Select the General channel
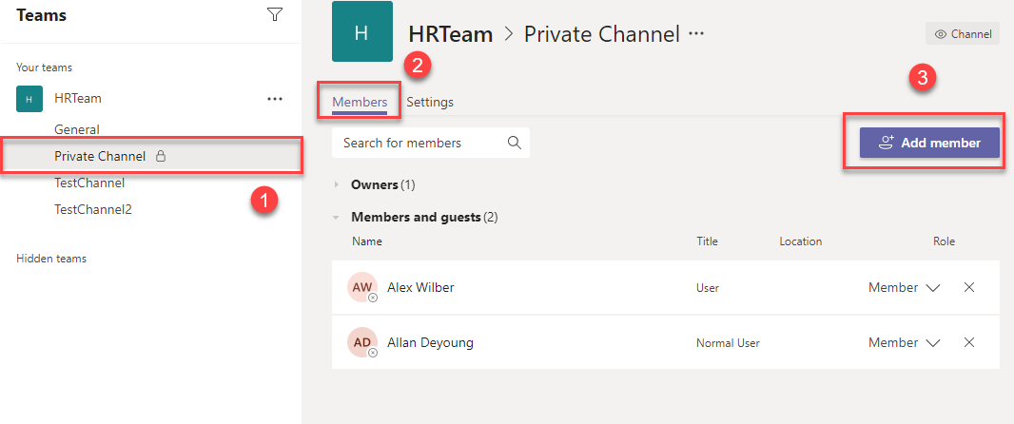1014x424 pixels. [x=77, y=129]
